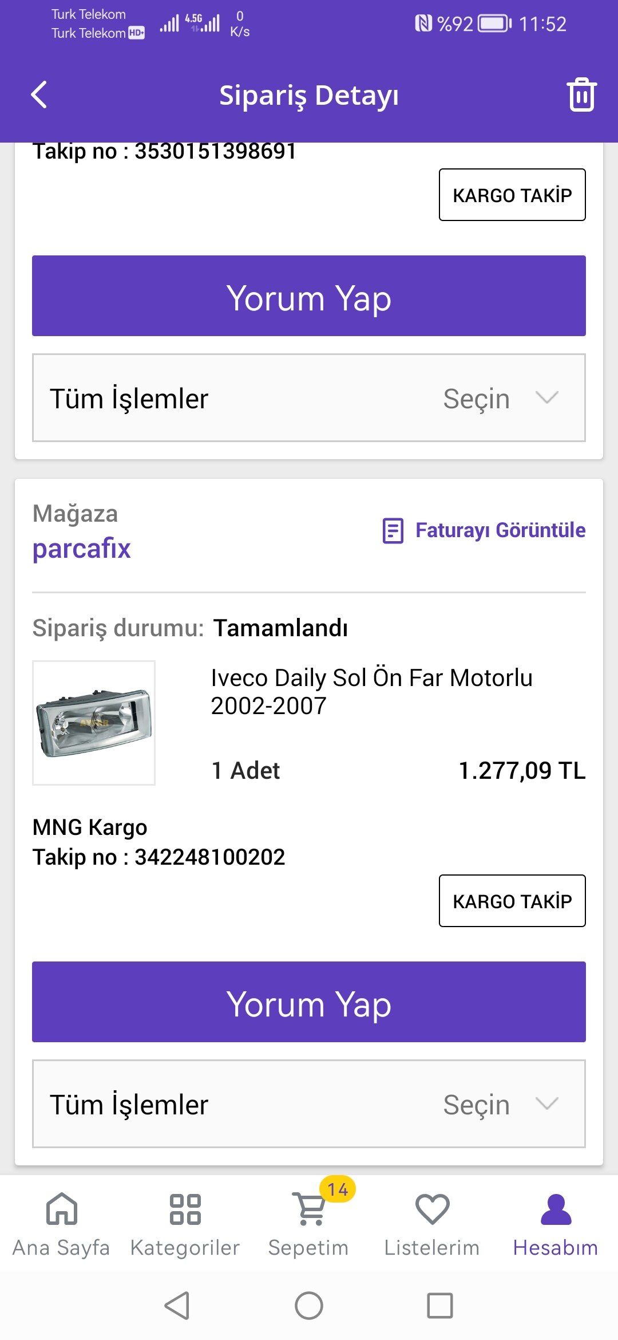Tap the back arrow in header
618x1340 pixels.
point(39,95)
